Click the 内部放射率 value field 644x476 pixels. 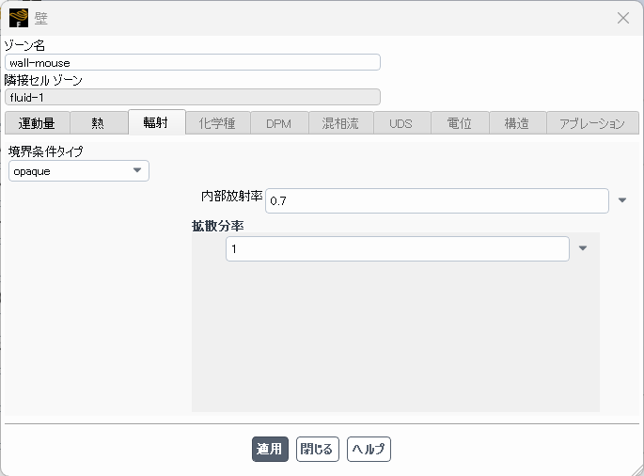click(437, 200)
